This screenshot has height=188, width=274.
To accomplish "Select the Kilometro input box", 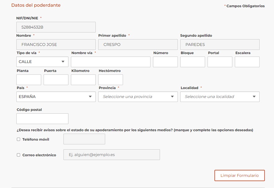I will point(83,80).
